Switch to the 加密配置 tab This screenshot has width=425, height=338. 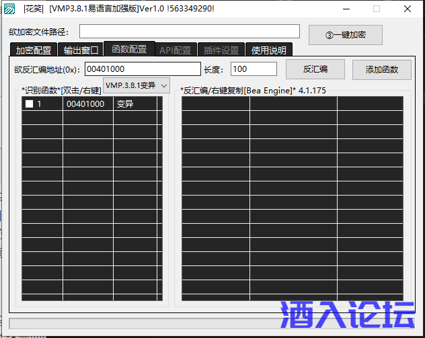point(34,50)
